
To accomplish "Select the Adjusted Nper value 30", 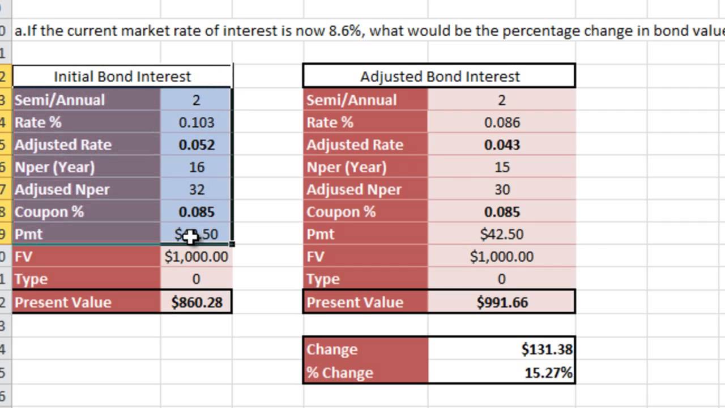I will point(502,190).
